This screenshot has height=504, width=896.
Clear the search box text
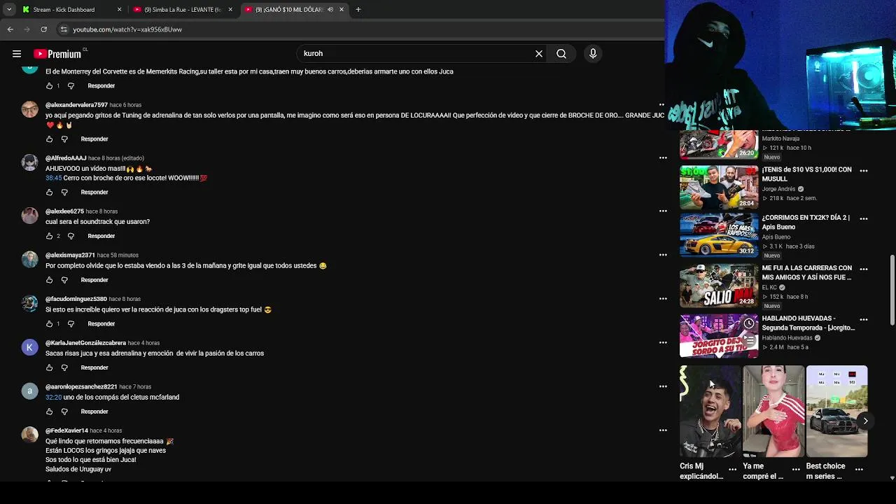(539, 54)
